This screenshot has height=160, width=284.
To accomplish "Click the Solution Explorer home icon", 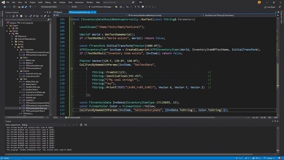I will (13, 16).
